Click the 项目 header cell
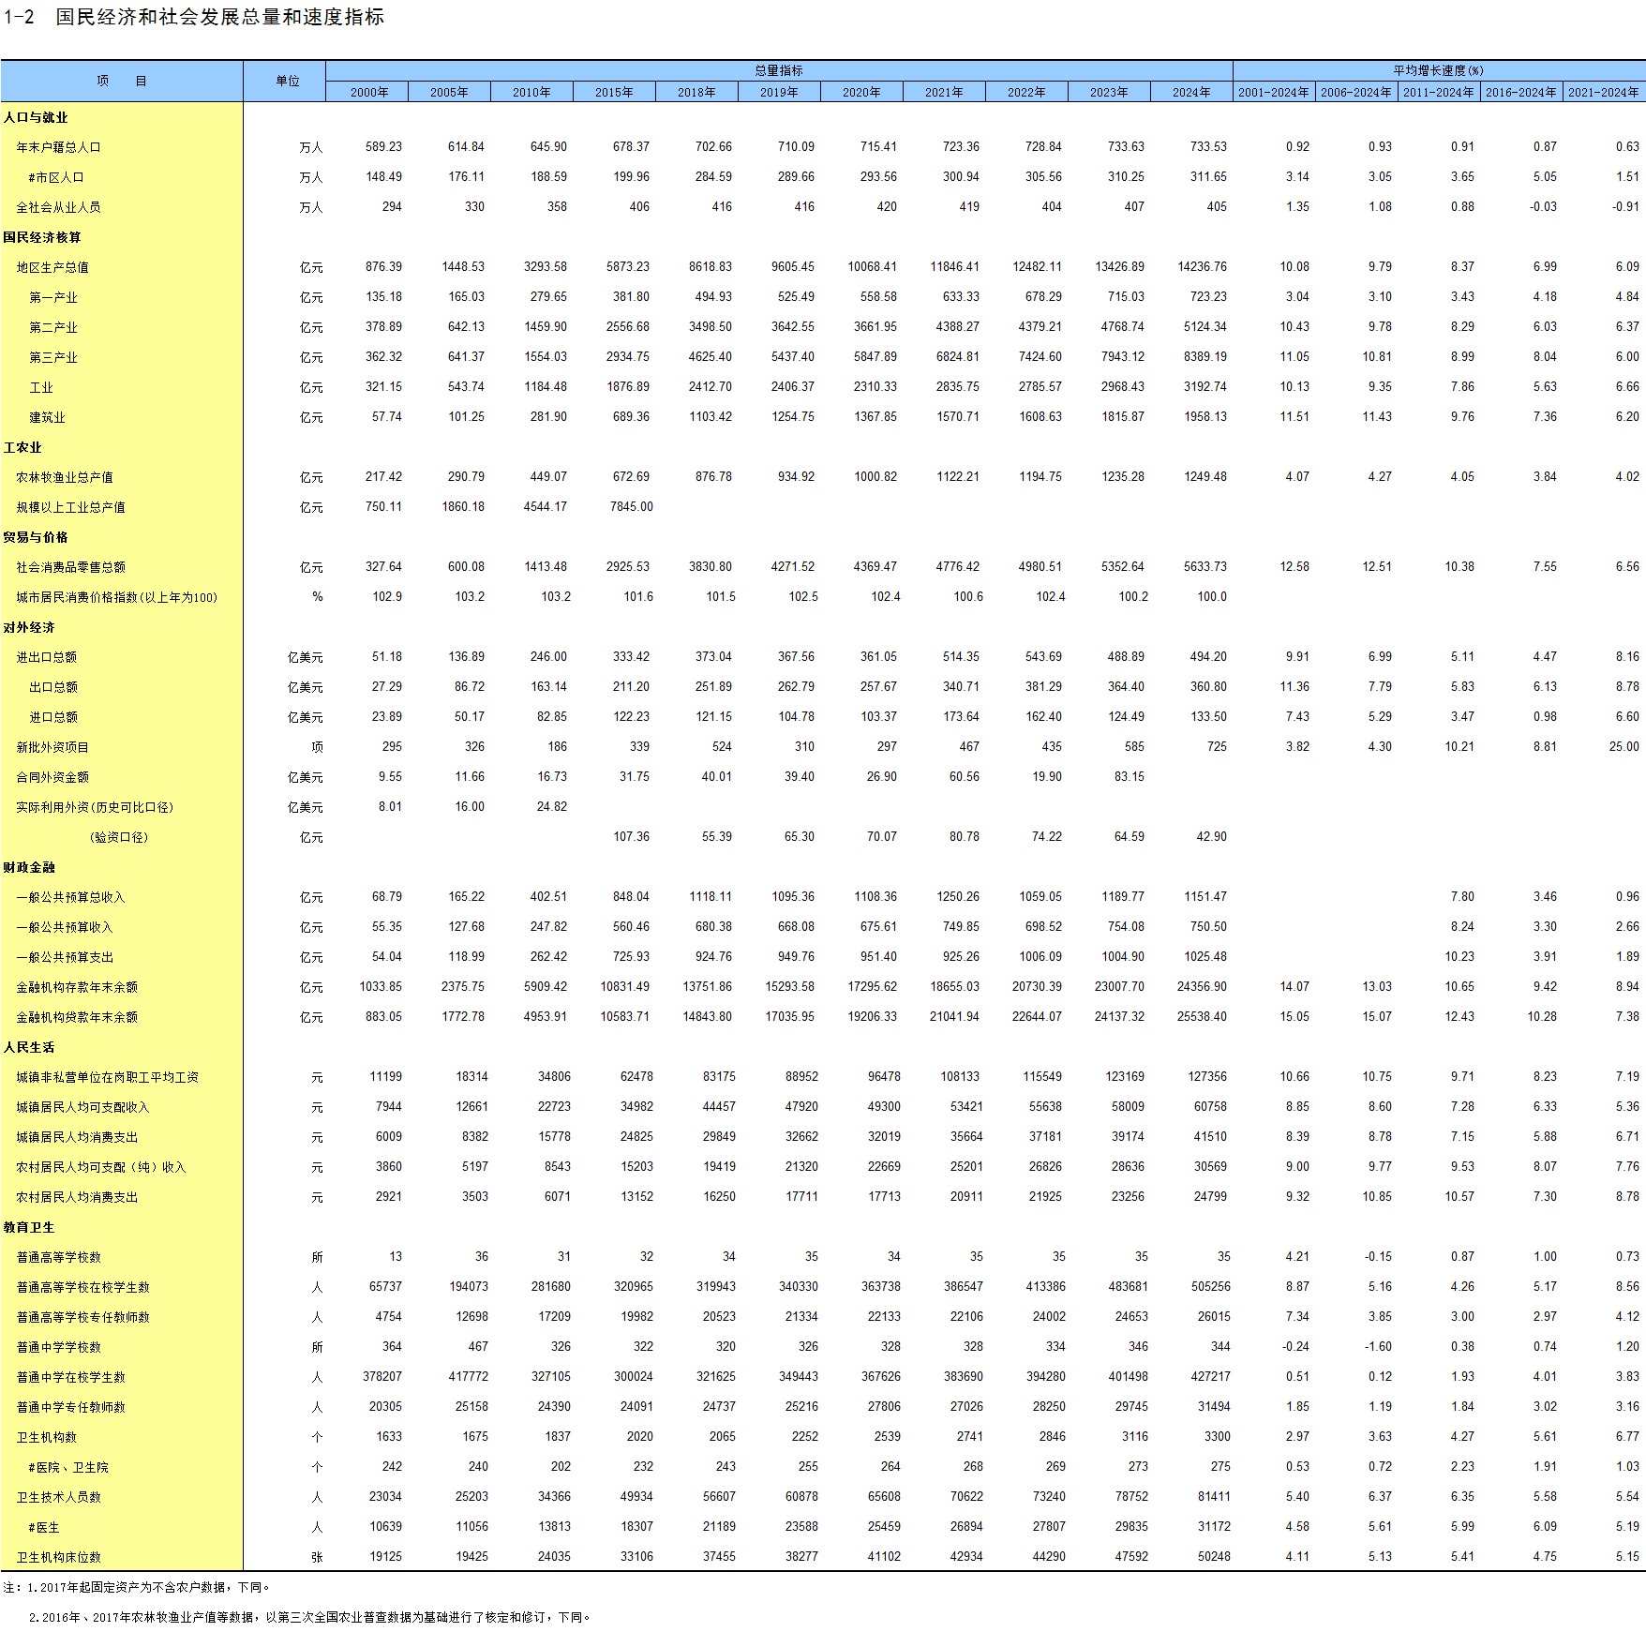Viewport: 1646px width, 1632px height. coord(122,82)
